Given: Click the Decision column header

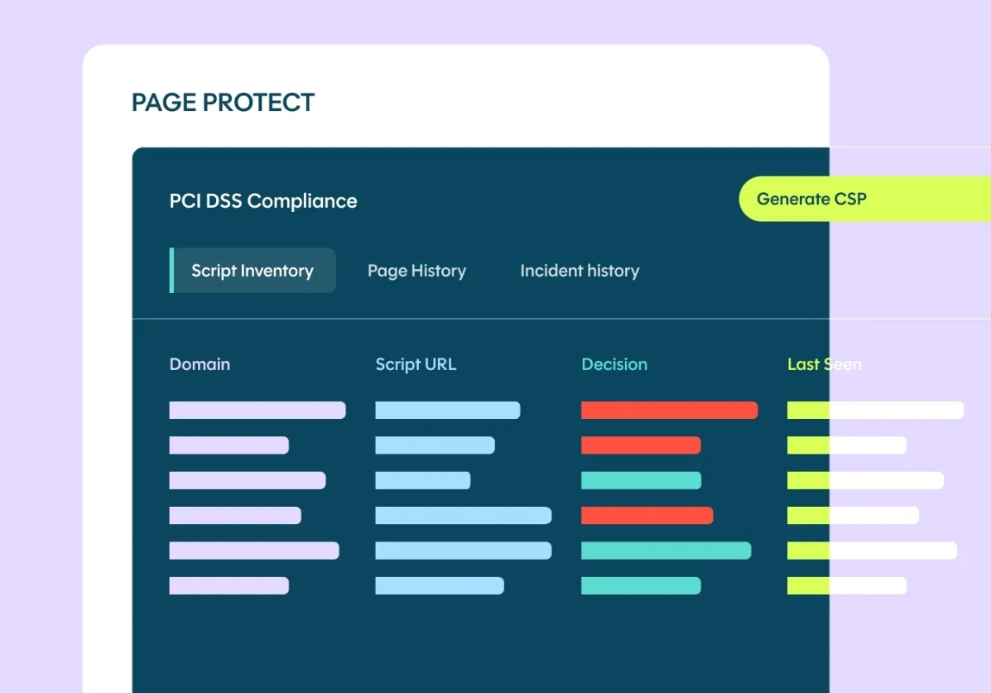Looking at the screenshot, I should click(x=614, y=364).
